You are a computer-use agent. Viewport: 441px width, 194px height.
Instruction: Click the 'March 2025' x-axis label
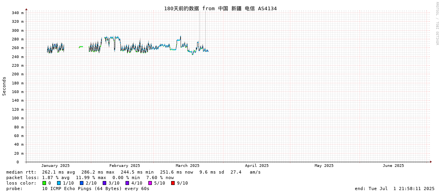click(188, 166)
